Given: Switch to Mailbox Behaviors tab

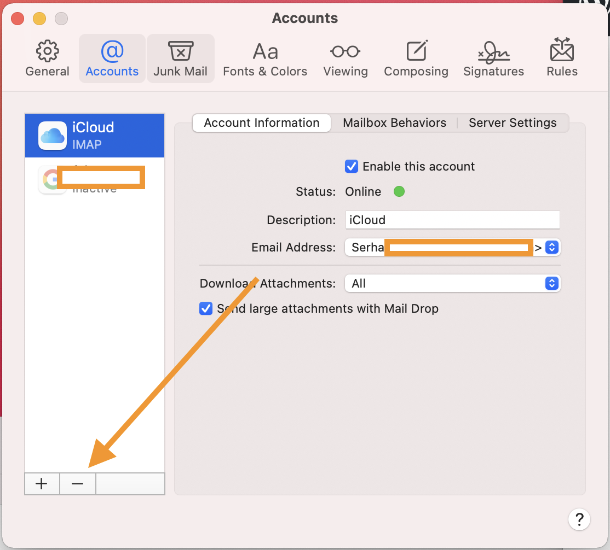Looking at the screenshot, I should [x=394, y=123].
